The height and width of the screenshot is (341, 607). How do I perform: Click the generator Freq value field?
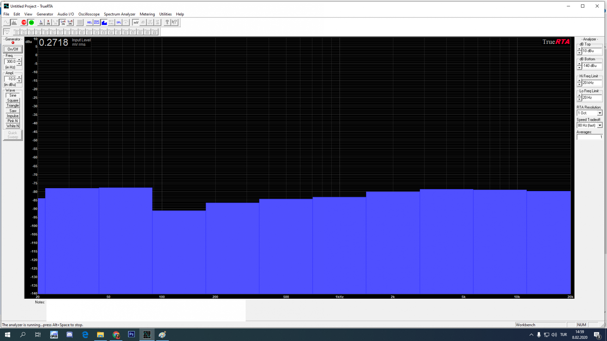pyautogui.click(x=11, y=62)
